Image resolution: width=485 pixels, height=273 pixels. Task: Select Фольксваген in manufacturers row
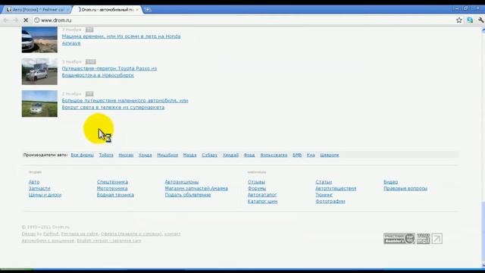coord(274,155)
